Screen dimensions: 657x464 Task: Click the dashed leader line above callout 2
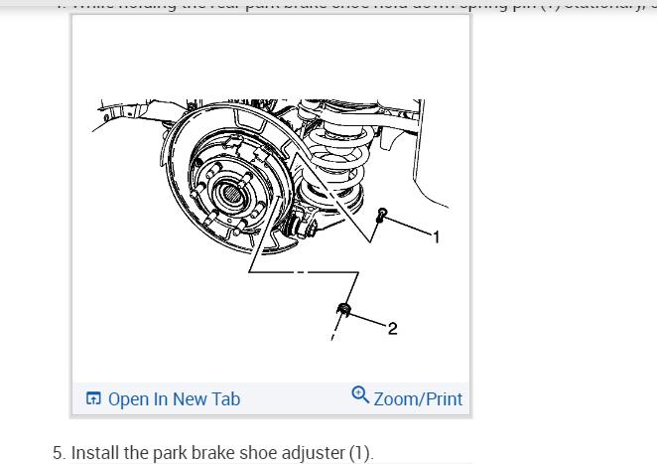304,272
